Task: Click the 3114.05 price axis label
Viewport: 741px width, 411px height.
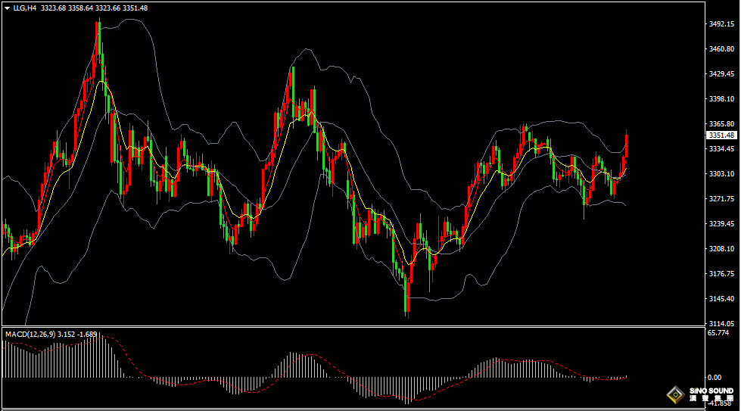Action: click(722, 323)
